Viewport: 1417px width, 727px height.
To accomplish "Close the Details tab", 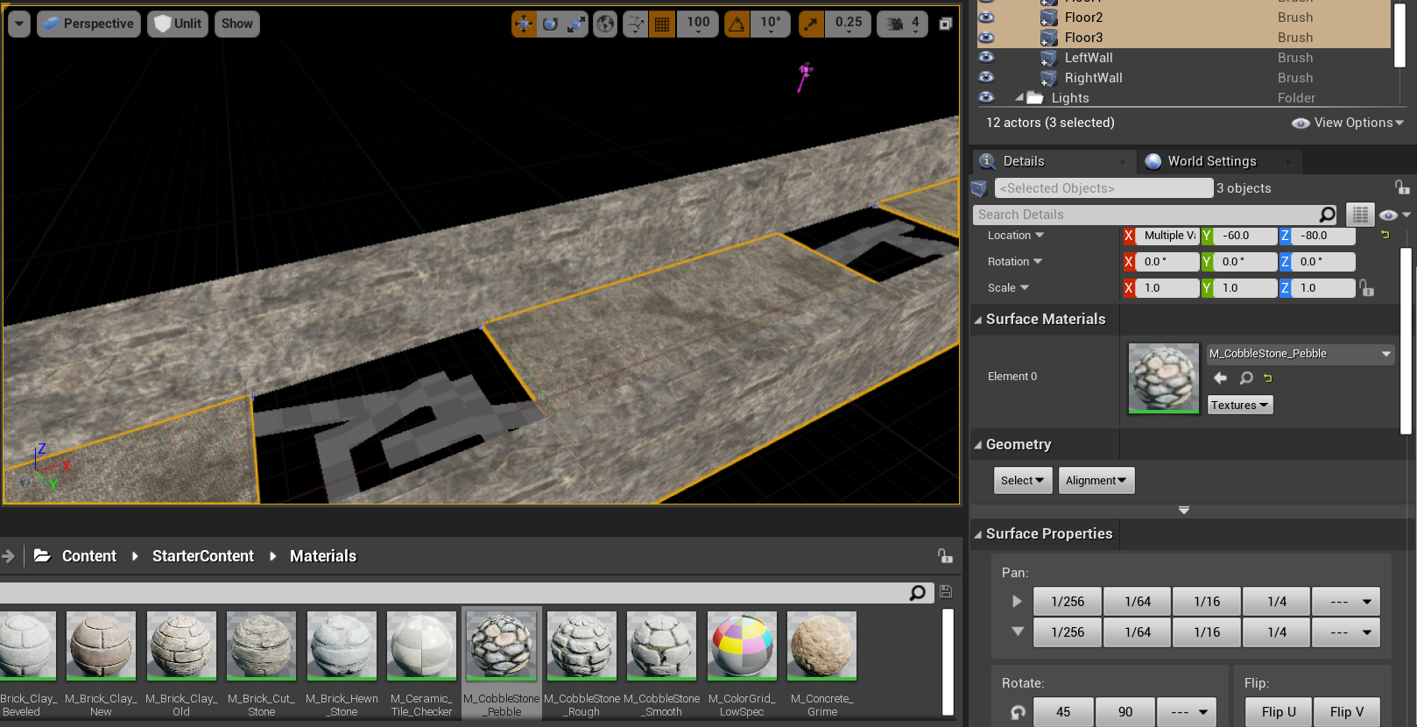I will pyautogui.click(x=1122, y=162).
